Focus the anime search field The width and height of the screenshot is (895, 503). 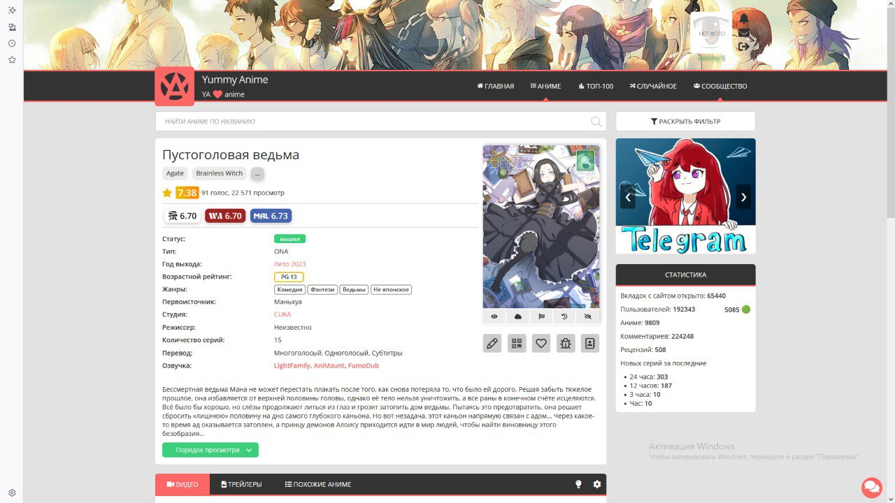pyautogui.click(x=381, y=122)
